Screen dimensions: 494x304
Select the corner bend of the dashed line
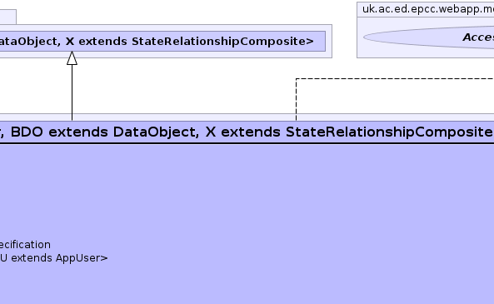click(x=296, y=79)
